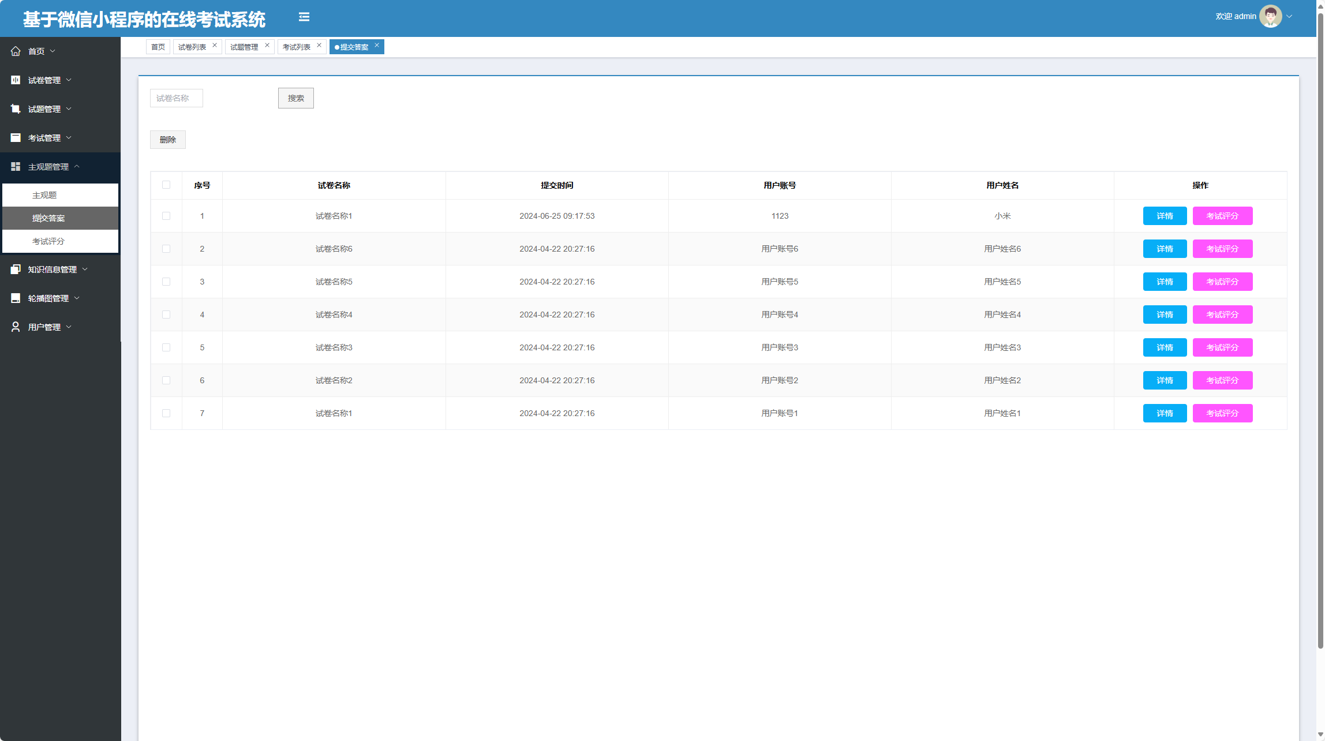The width and height of the screenshot is (1325, 741).
Task: Open the 考试评分 submenu item
Action: (48, 241)
